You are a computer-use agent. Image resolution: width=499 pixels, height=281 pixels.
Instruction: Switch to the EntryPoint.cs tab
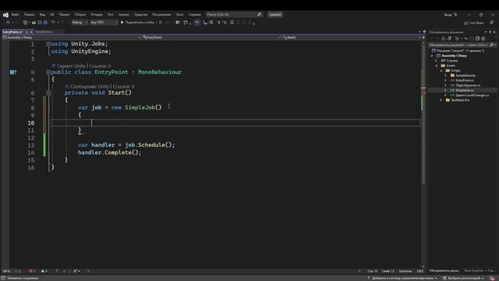tap(12, 32)
